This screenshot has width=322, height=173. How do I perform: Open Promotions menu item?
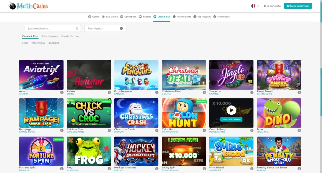[x=221, y=17]
